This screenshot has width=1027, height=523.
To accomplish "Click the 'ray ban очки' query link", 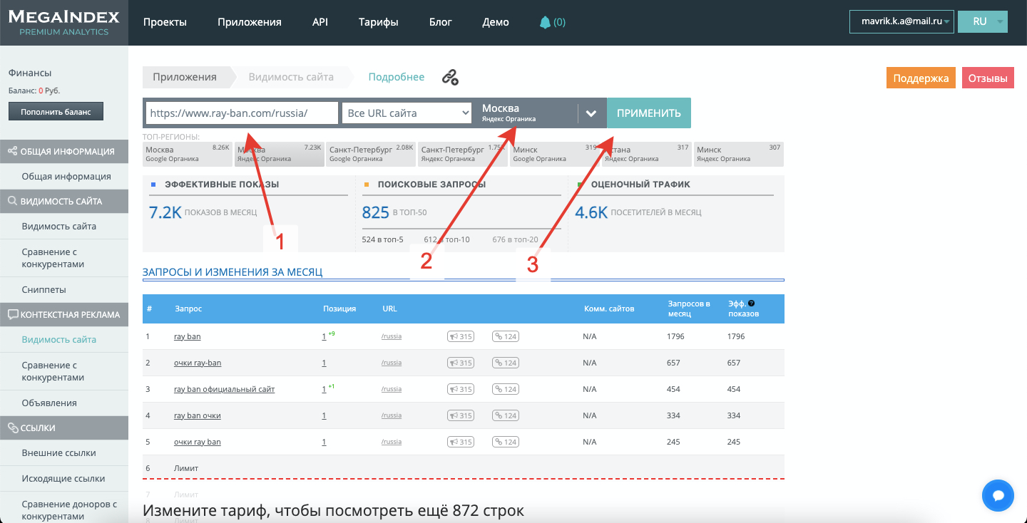I will (x=198, y=415).
